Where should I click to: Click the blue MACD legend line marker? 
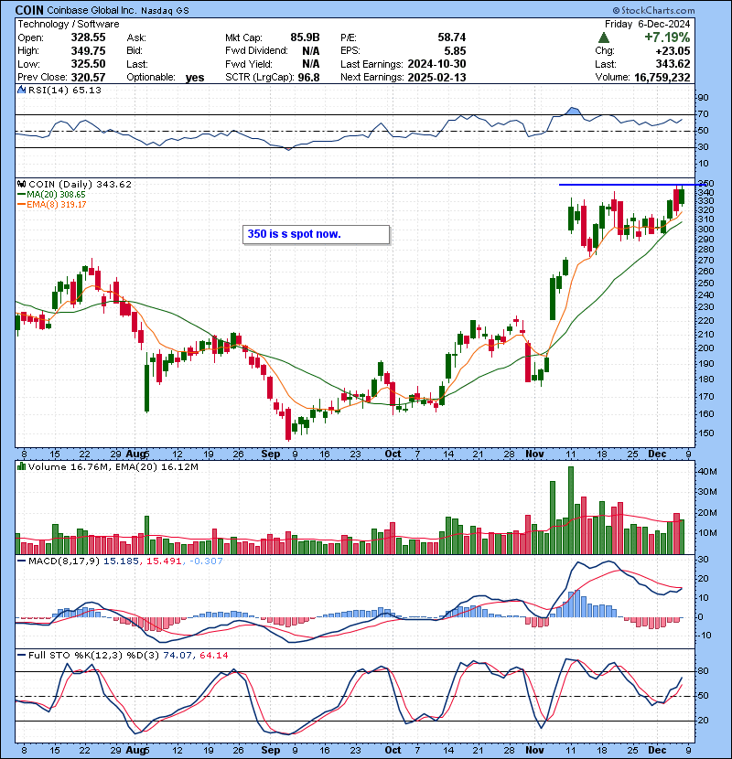[21, 561]
